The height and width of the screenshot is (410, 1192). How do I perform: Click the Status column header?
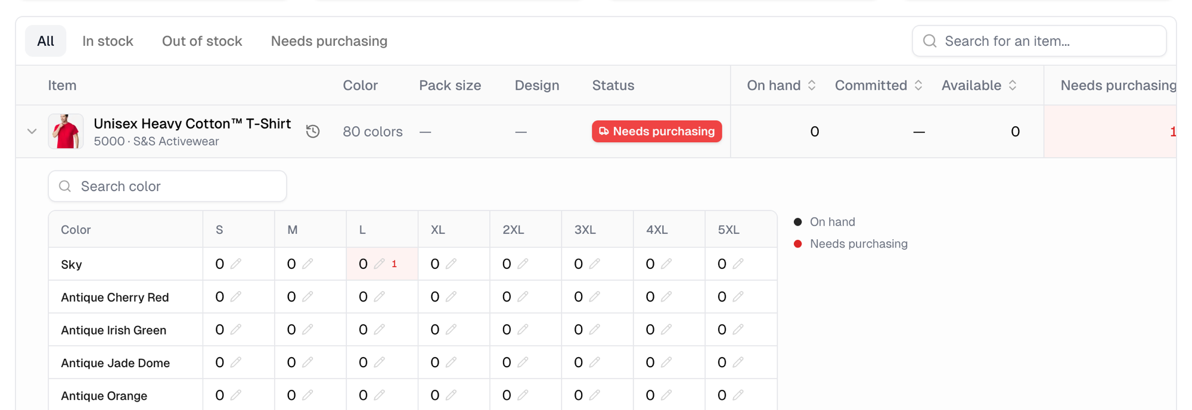coord(613,86)
